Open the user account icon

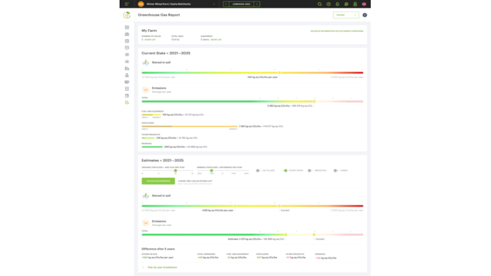[x=355, y=4]
